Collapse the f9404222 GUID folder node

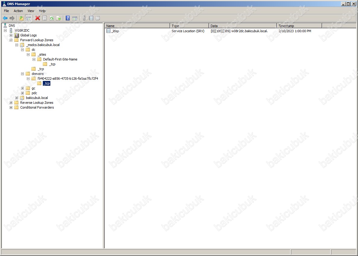28,79
